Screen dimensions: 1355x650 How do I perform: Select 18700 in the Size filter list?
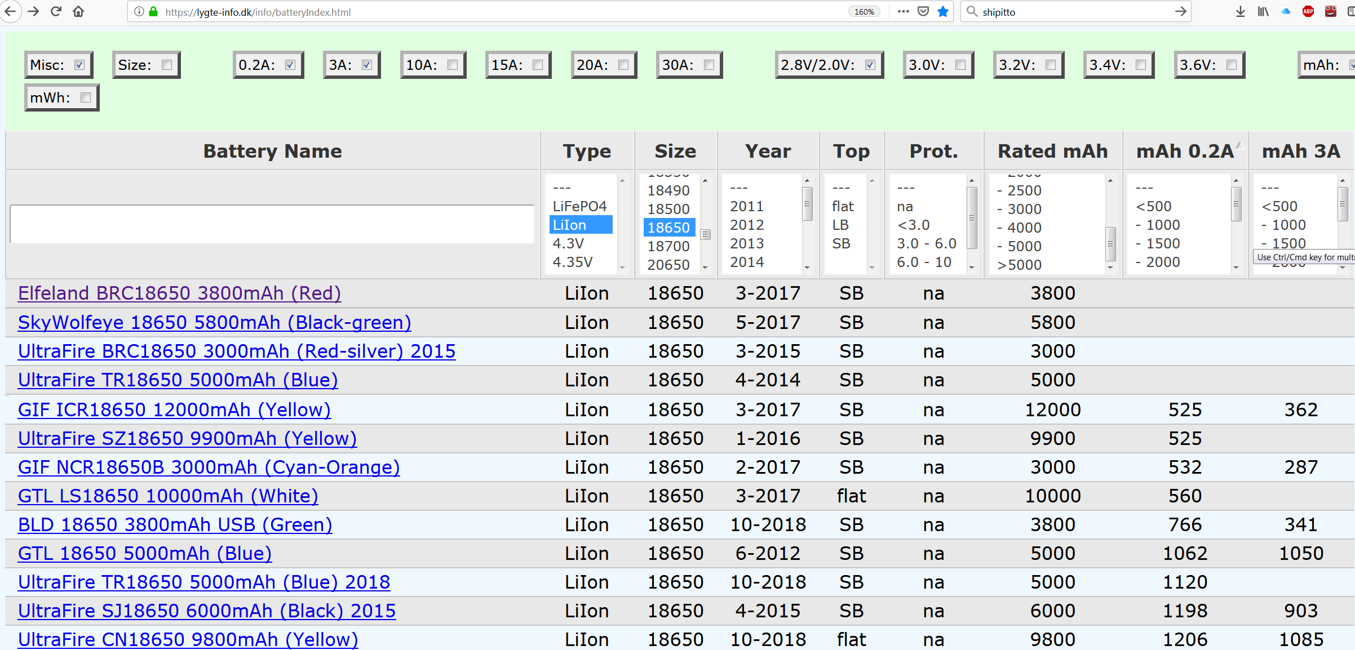tap(669, 246)
